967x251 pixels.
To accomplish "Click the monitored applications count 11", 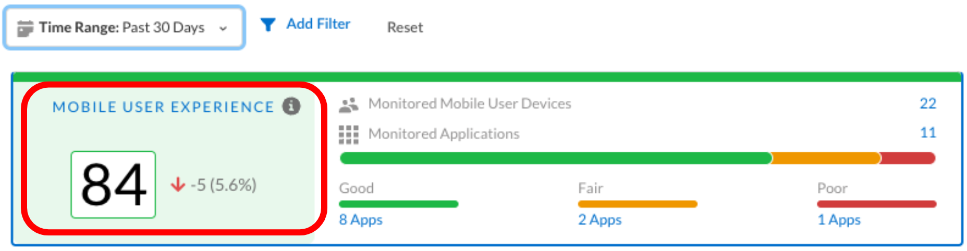I will click(928, 133).
